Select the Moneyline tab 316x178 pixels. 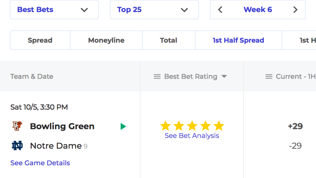coord(106,40)
